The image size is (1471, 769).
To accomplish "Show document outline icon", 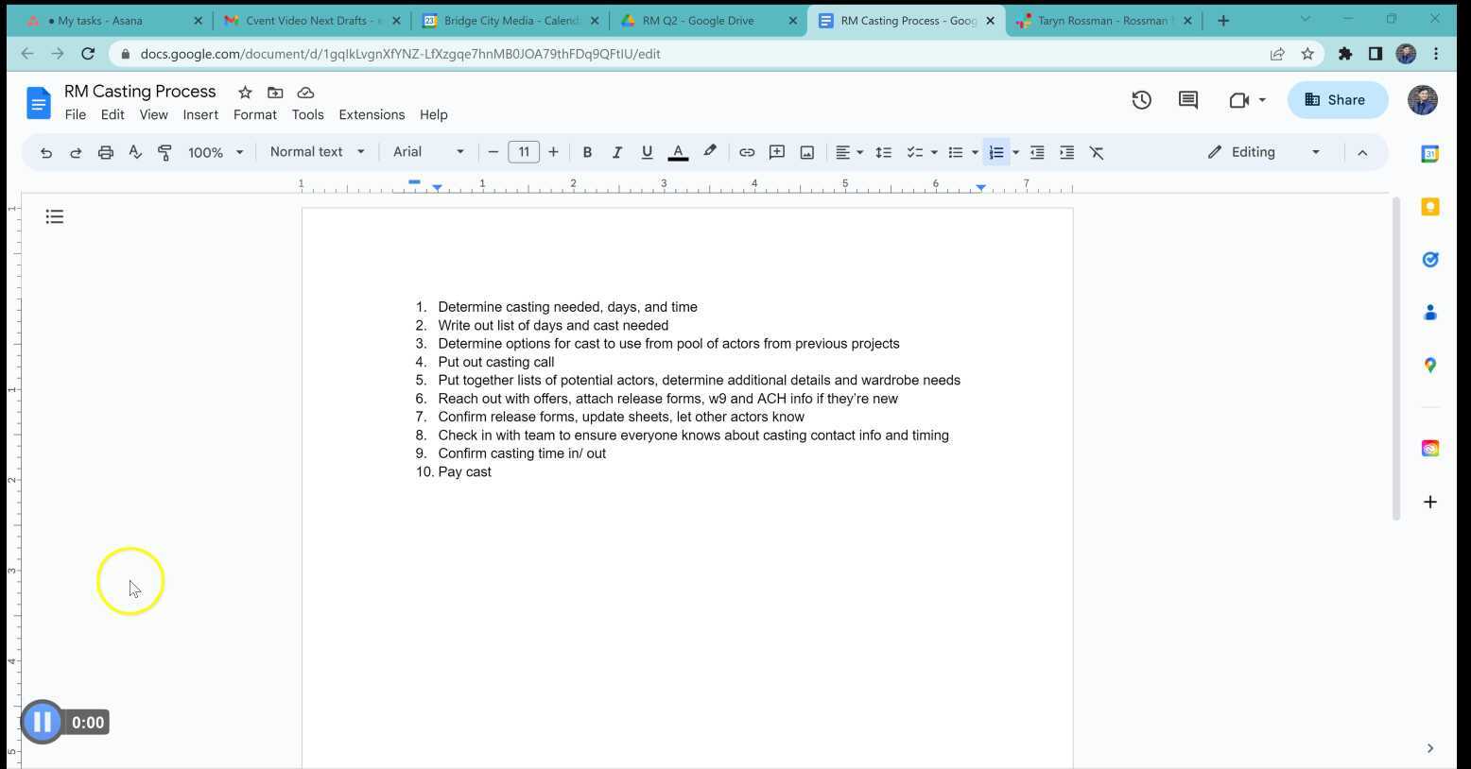I will point(55,217).
